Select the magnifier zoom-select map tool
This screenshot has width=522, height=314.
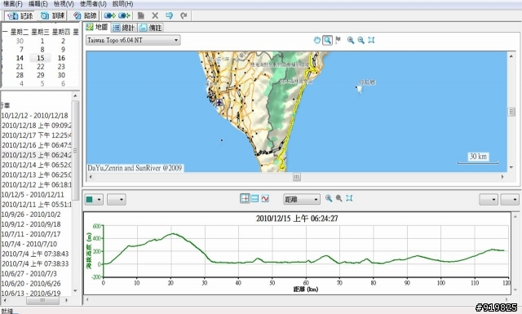coord(328,40)
